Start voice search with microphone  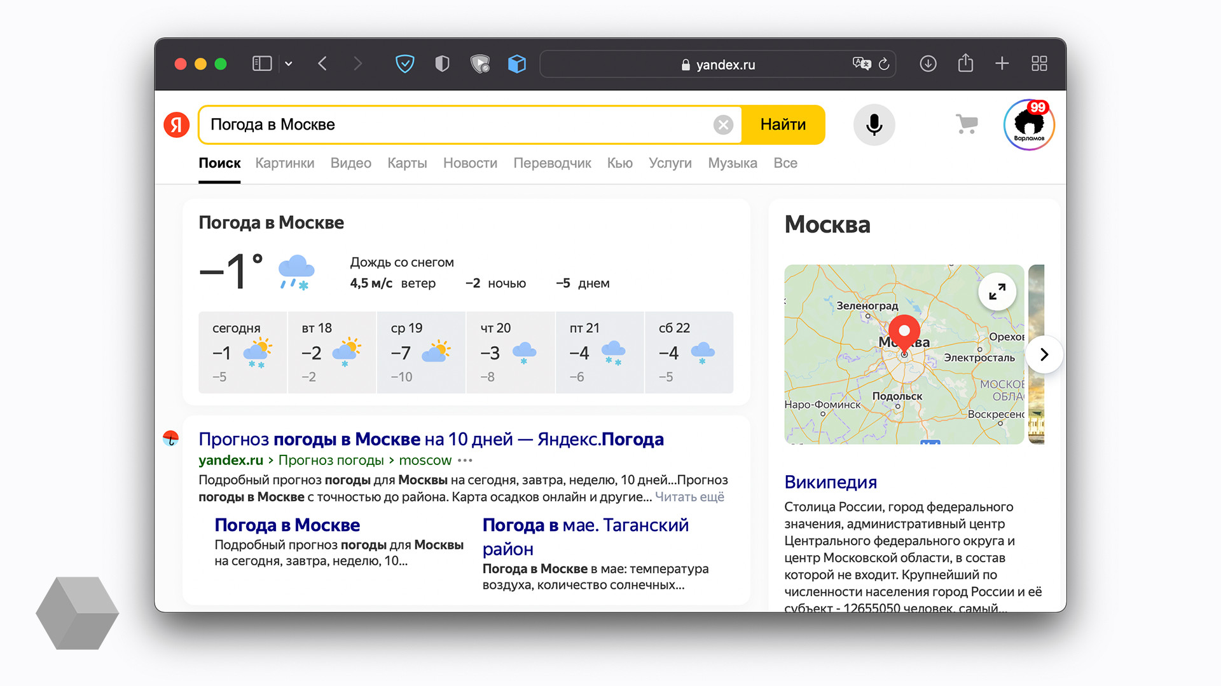click(874, 124)
